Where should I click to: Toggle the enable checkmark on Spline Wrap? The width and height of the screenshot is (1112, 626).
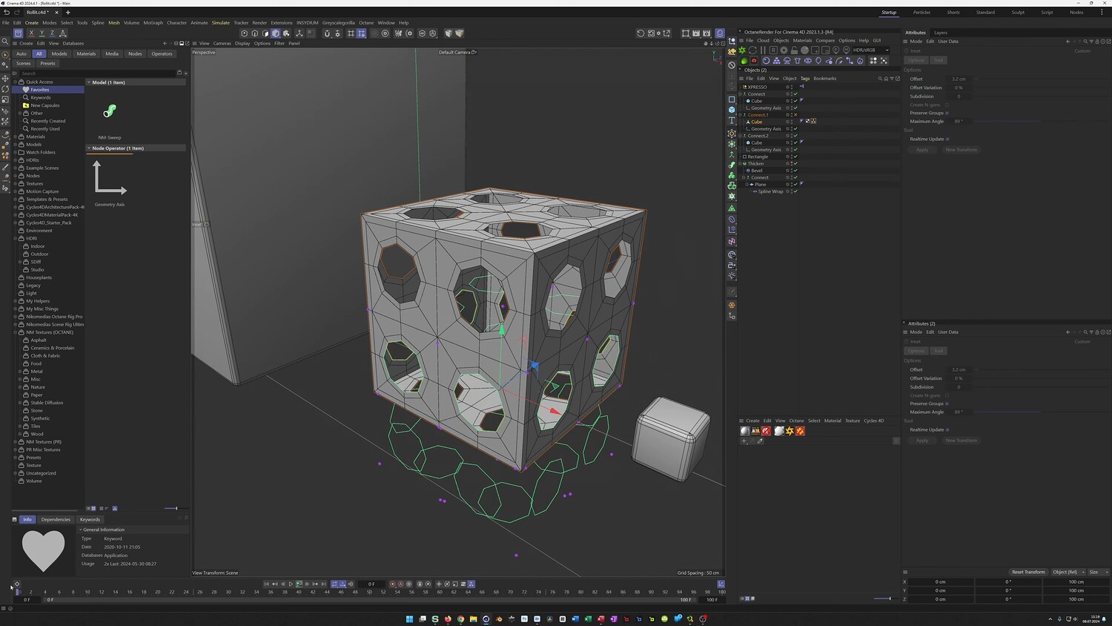(x=795, y=191)
